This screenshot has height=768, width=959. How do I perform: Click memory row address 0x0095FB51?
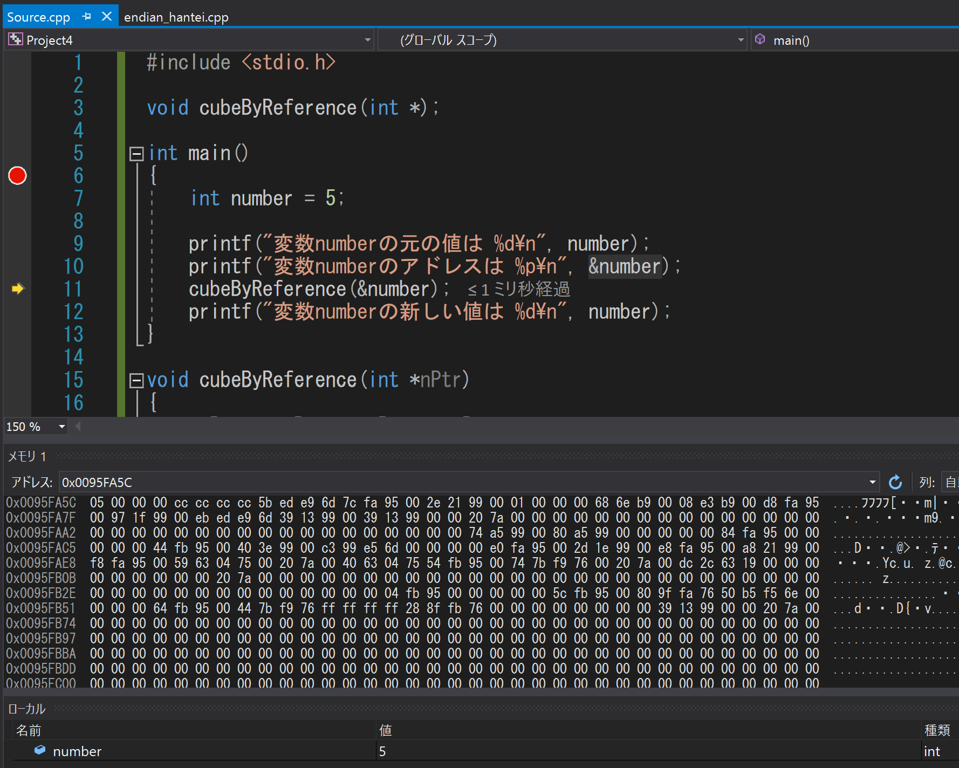click(x=41, y=608)
